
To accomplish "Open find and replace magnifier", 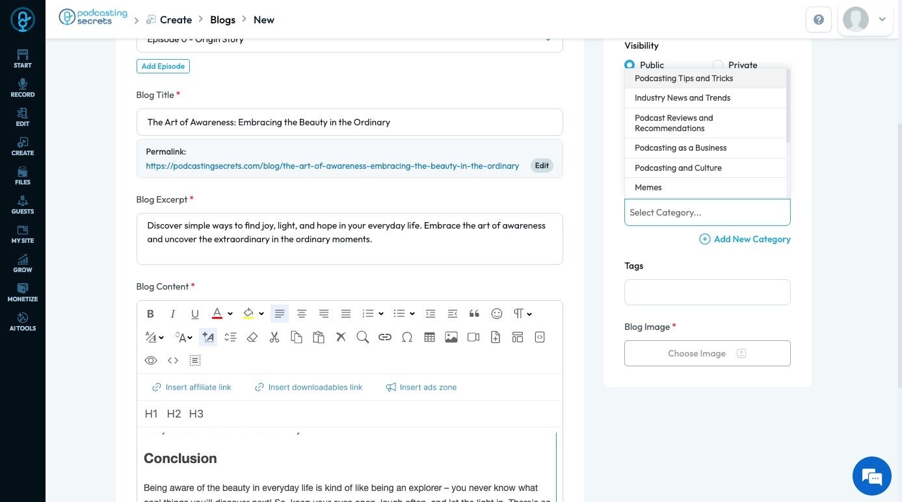I will (x=363, y=337).
